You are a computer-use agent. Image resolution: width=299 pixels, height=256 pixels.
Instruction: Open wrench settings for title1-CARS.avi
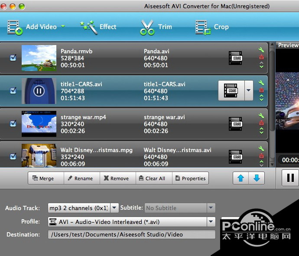click(x=261, y=83)
